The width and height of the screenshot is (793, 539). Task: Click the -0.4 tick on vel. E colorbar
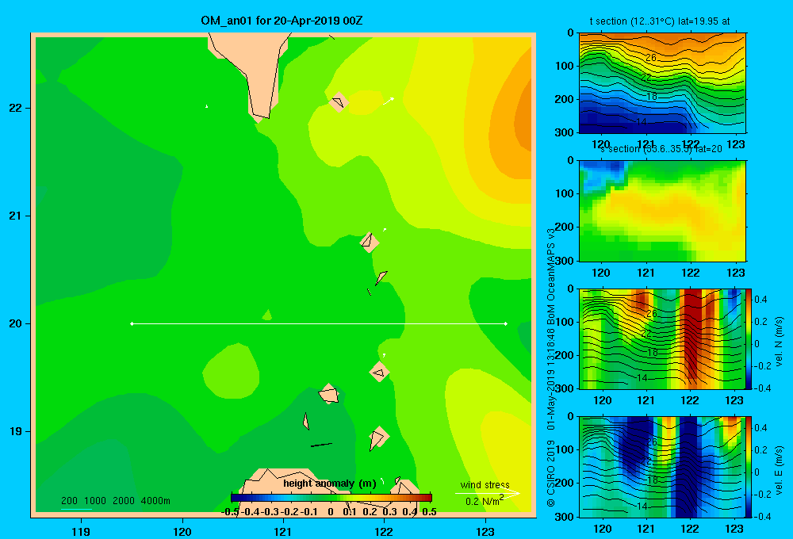(761, 516)
